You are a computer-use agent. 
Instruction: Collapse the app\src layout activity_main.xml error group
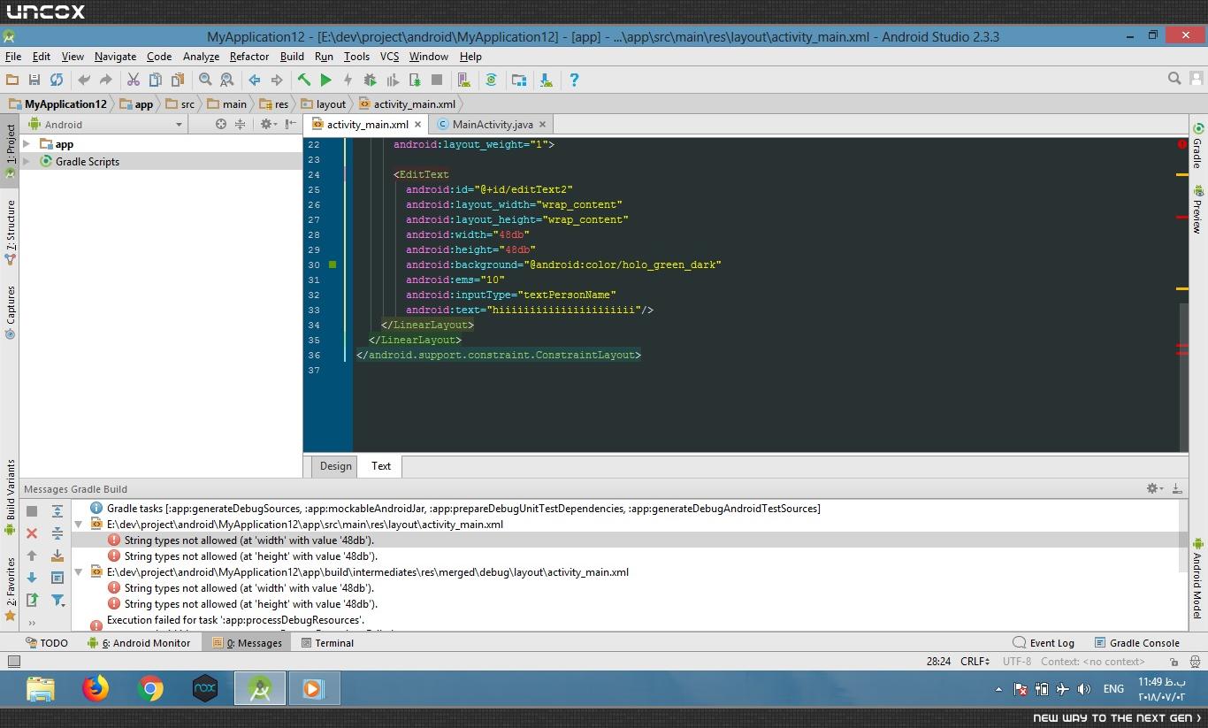click(x=79, y=525)
